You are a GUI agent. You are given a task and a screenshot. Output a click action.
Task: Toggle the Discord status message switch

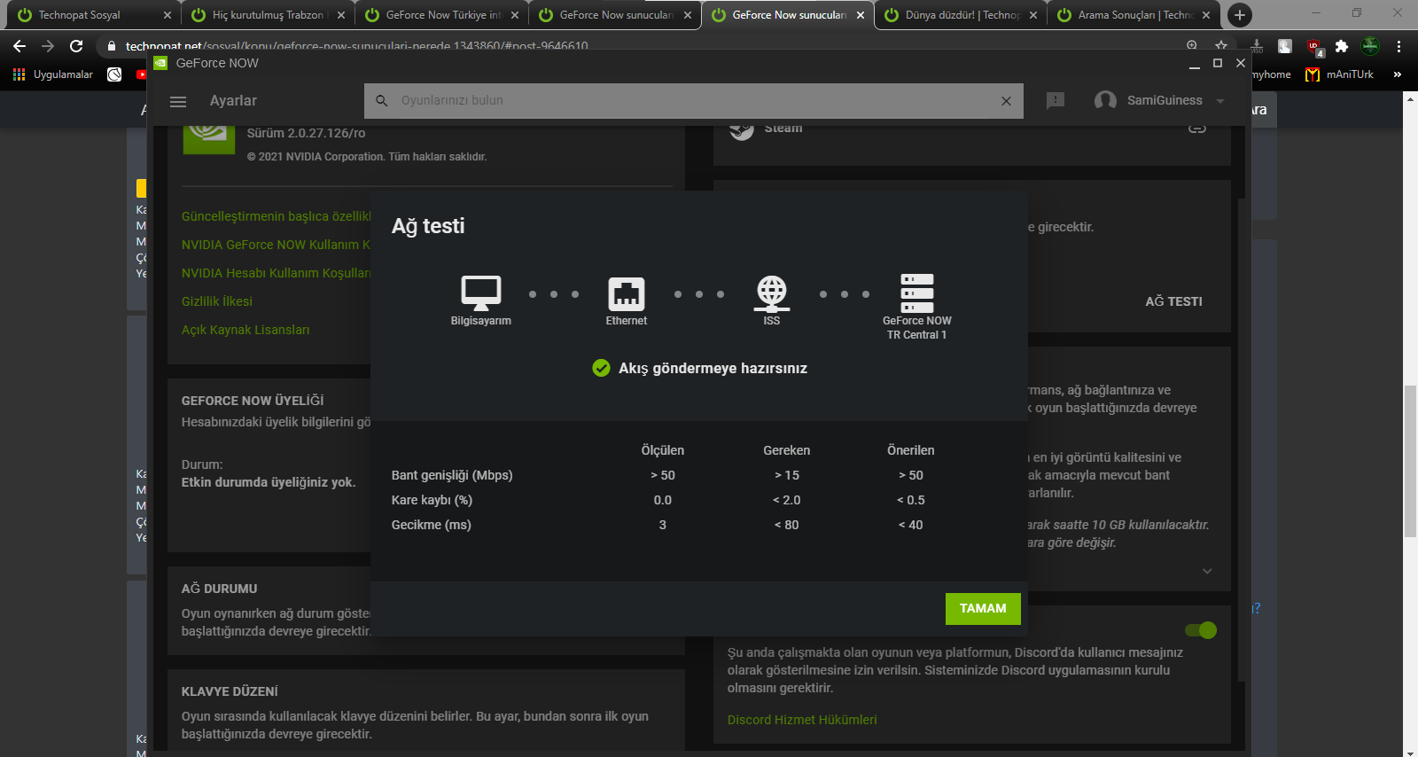(x=1201, y=630)
